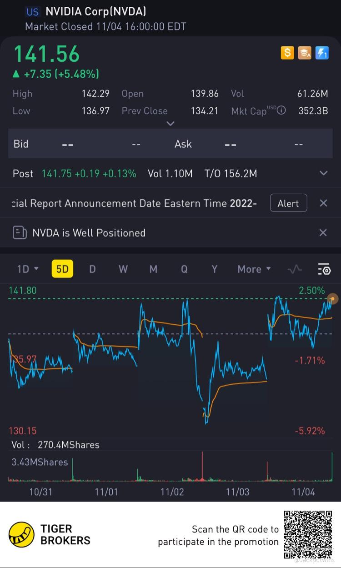Tap the orange dollar sign badge

tap(287, 53)
